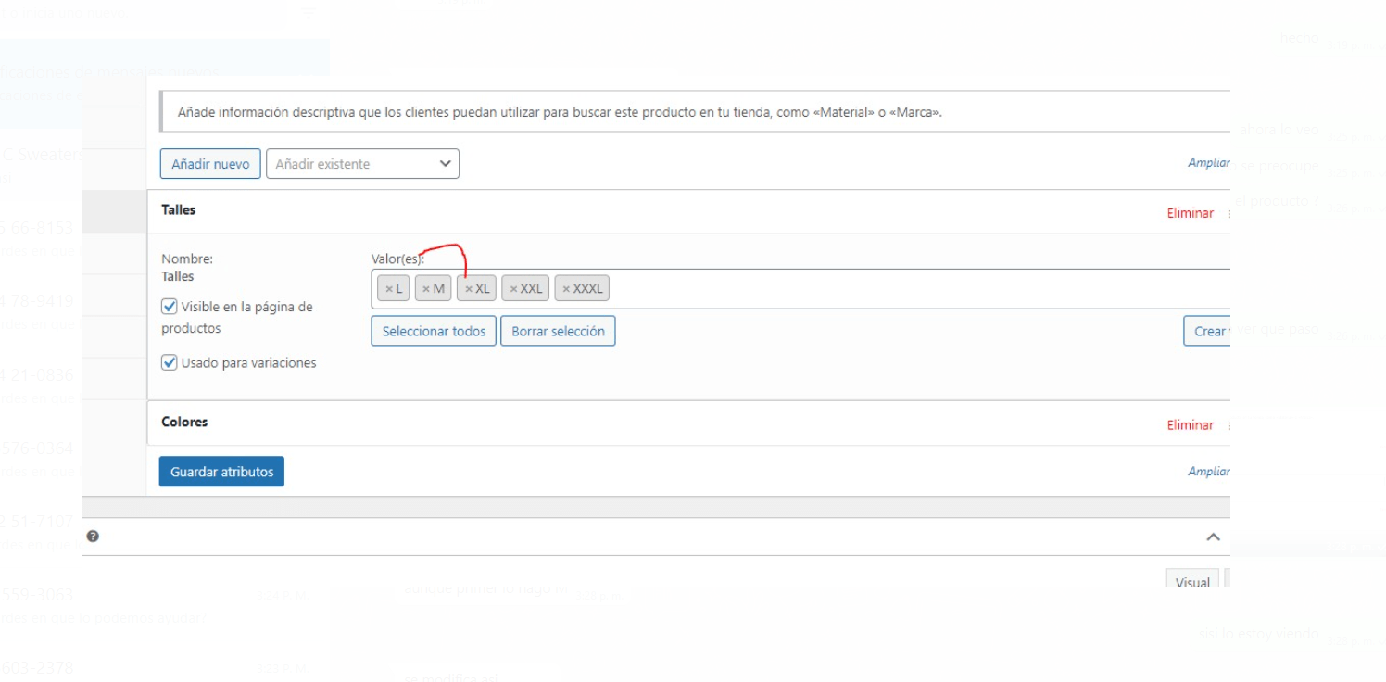
Task: Click the Añadir nuevo button
Action: [210, 164]
